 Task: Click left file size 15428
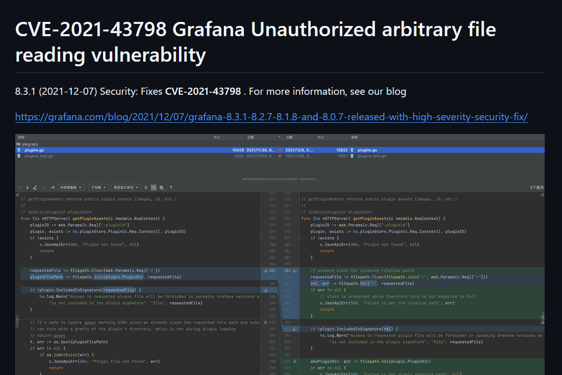(x=238, y=150)
